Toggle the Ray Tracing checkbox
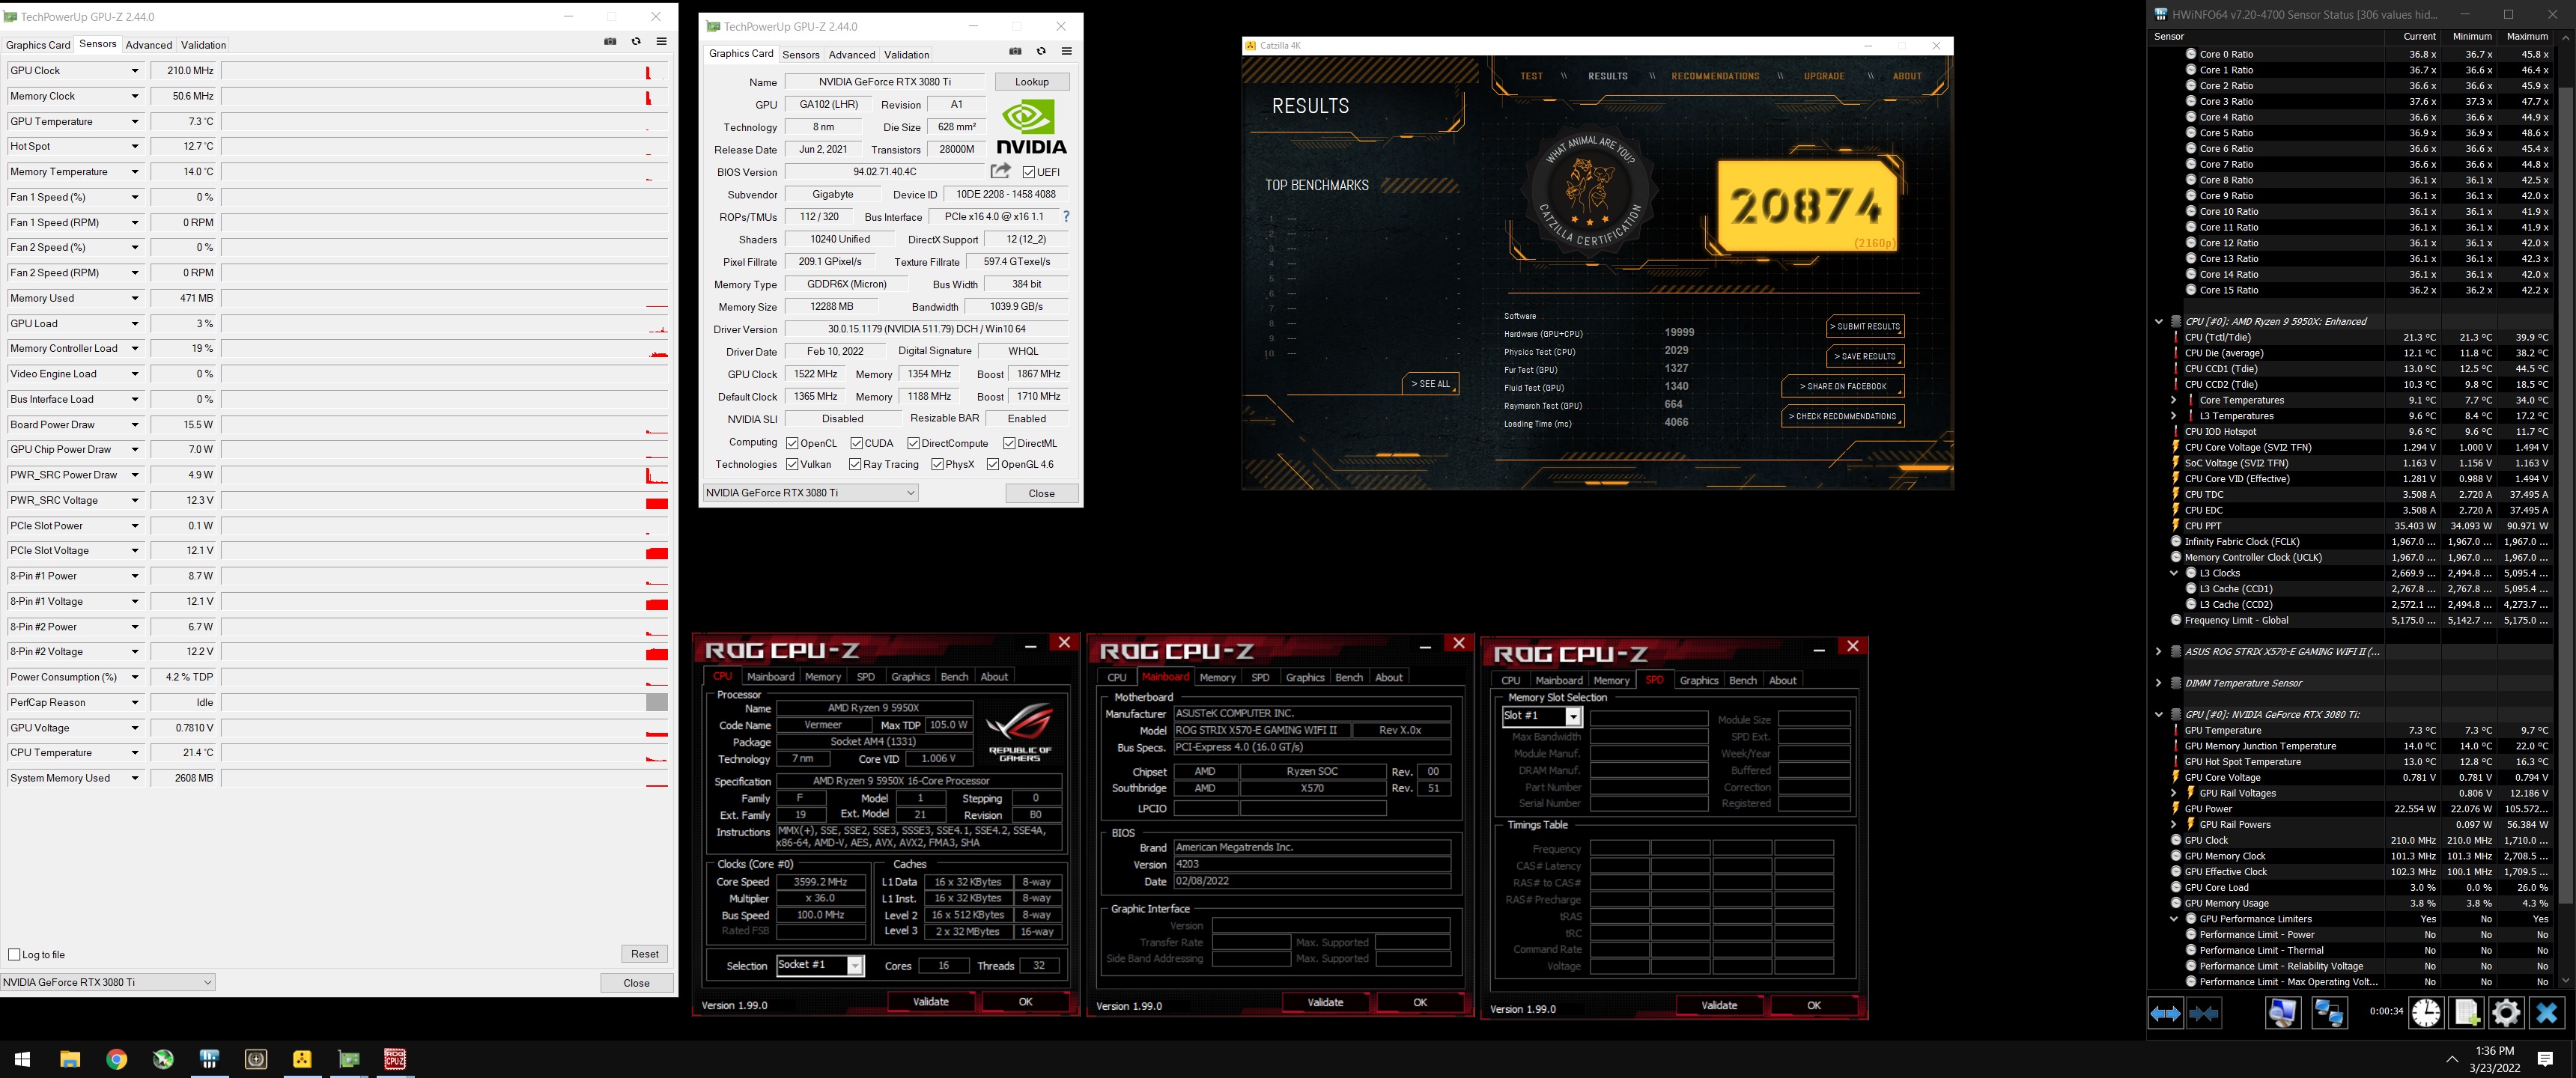This screenshot has height=1078, width=2576. [x=855, y=464]
